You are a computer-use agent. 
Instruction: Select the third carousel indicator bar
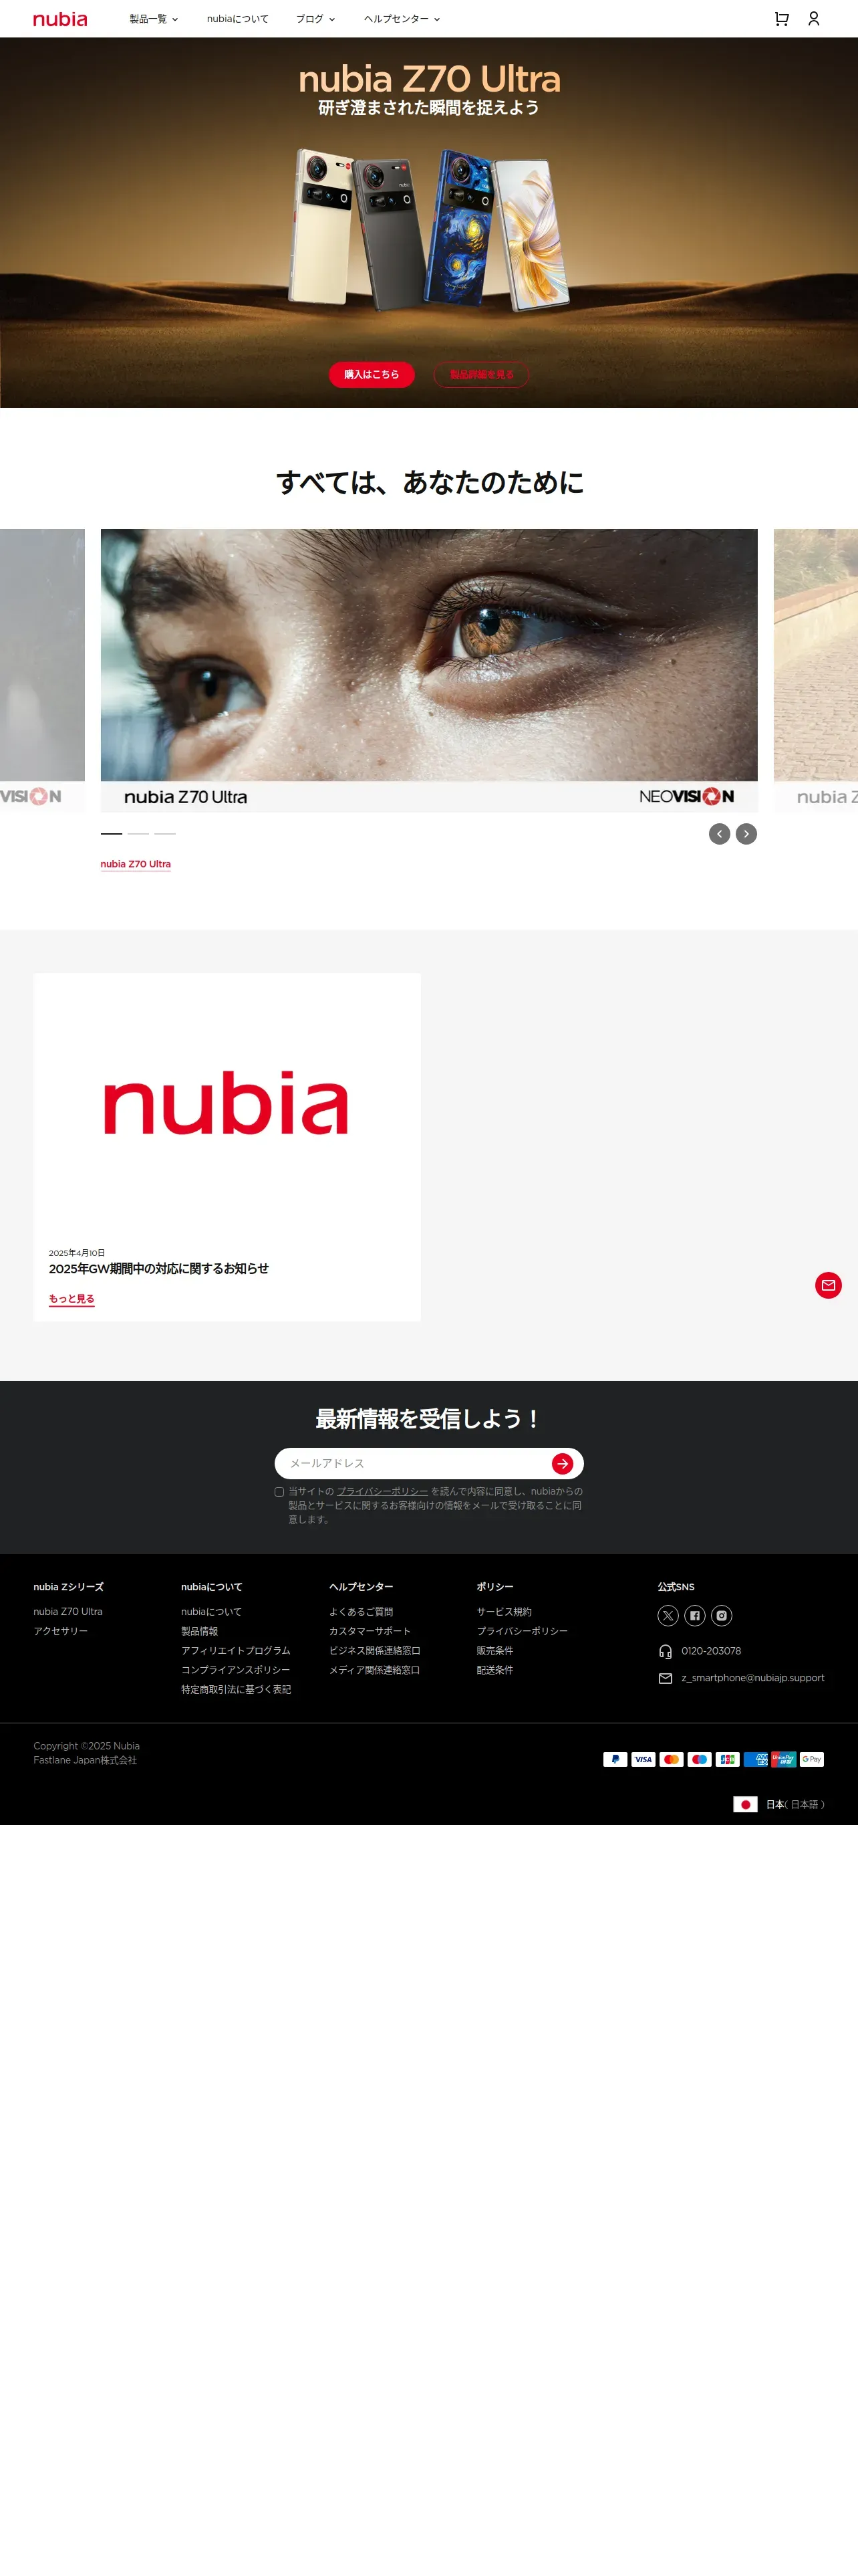point(165,833)
